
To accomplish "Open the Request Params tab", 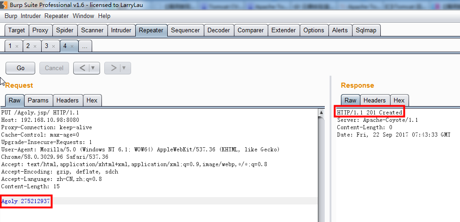I will [x=38, y=101].
